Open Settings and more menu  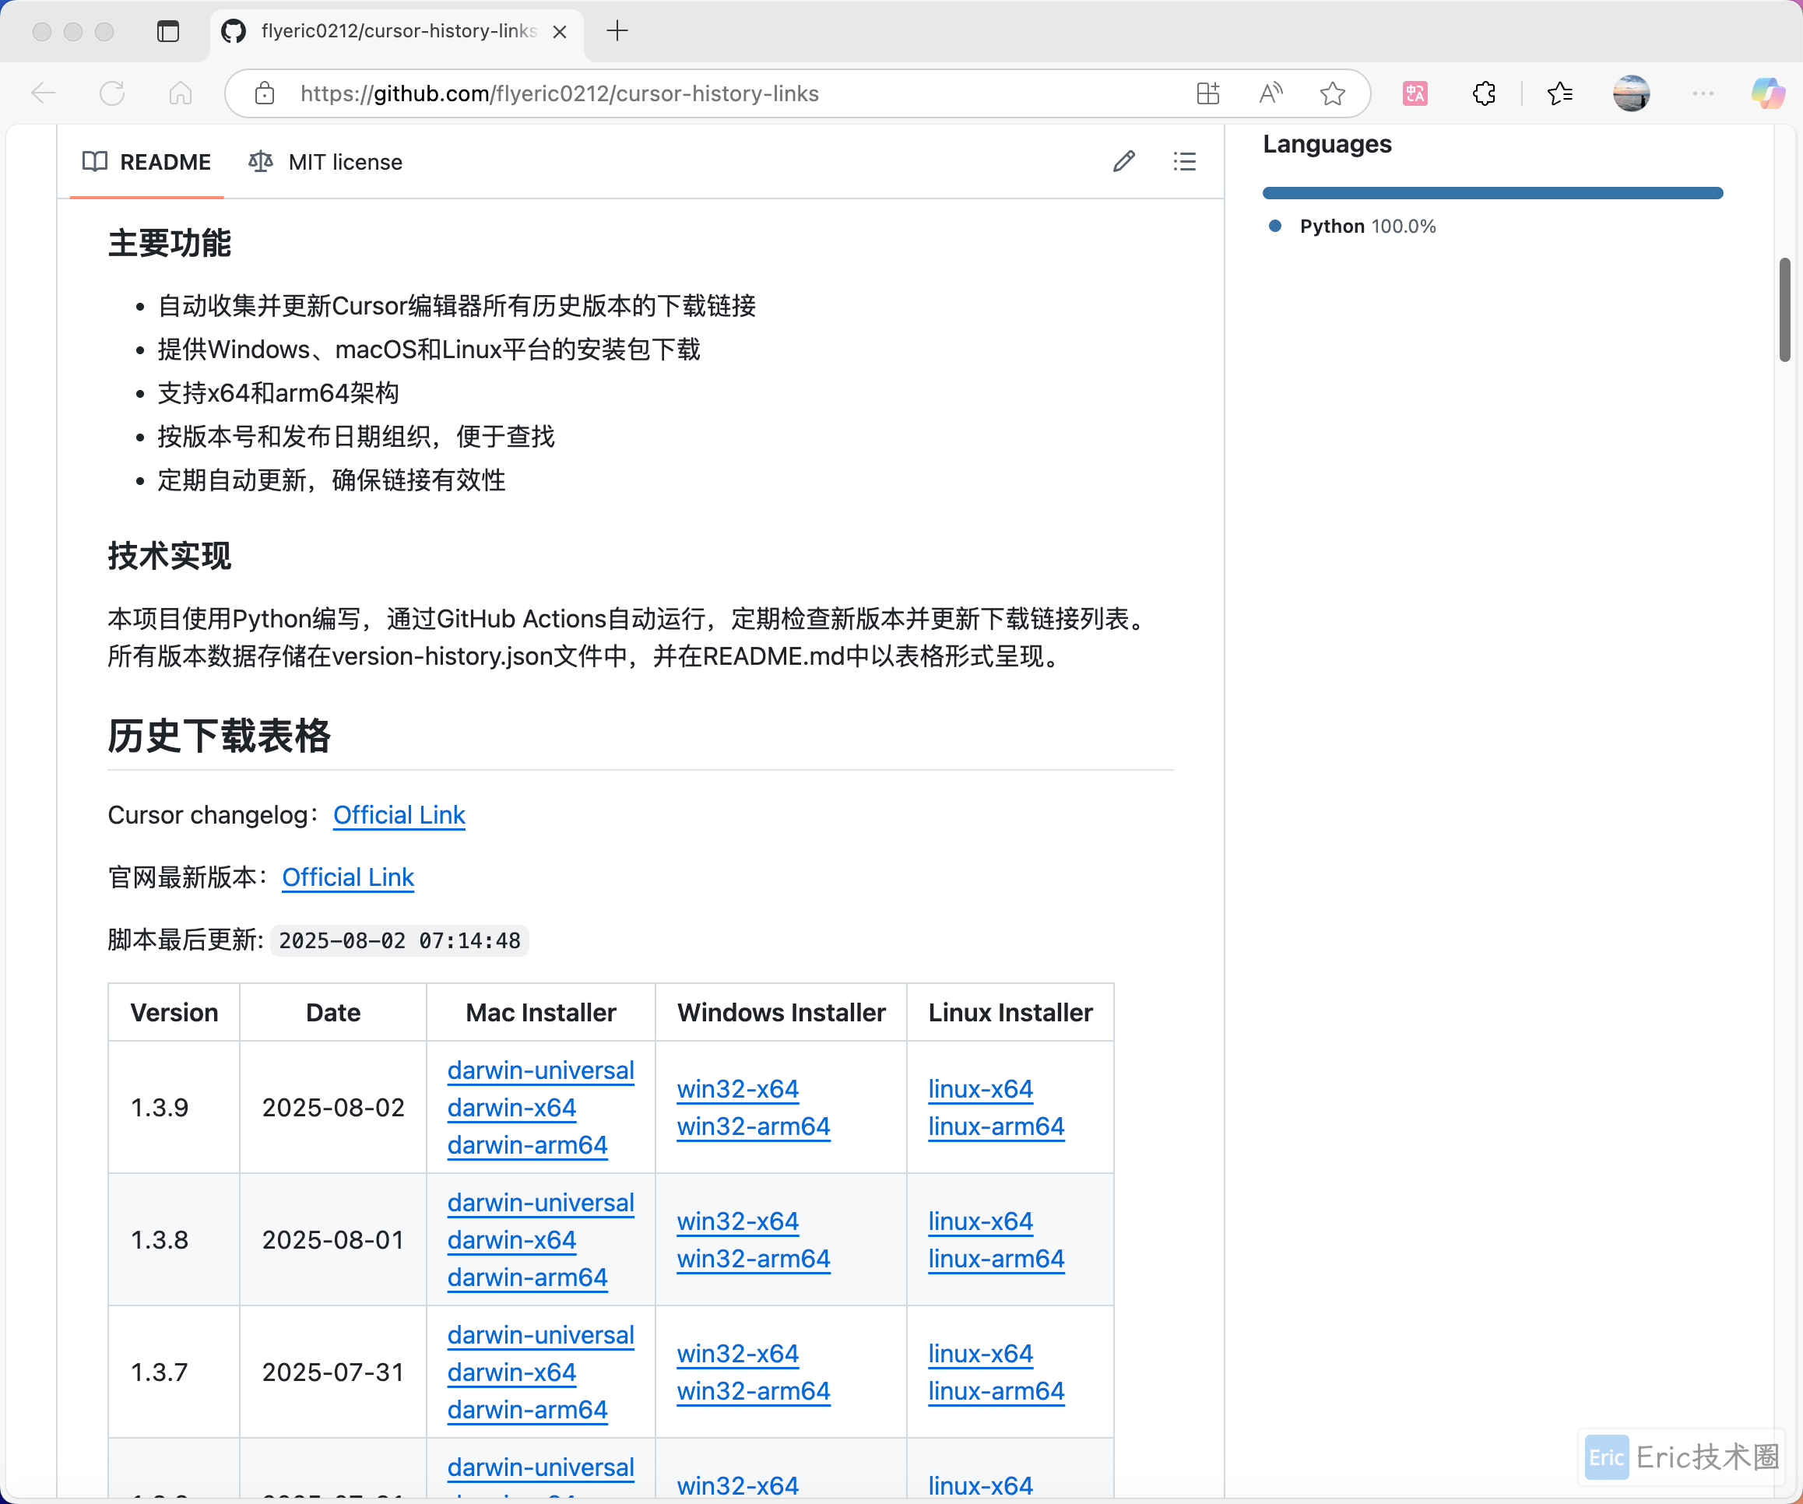[1703, 93]
